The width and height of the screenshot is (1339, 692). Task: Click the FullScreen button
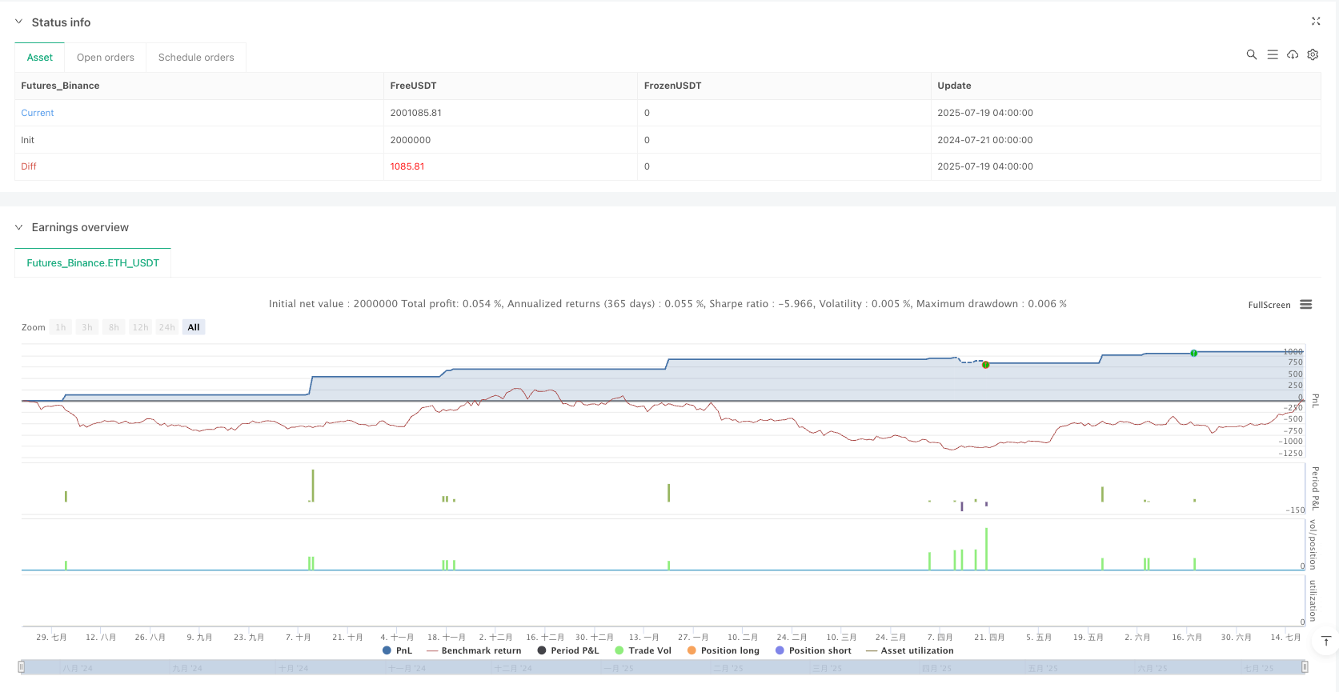[x=1269, y=305]
